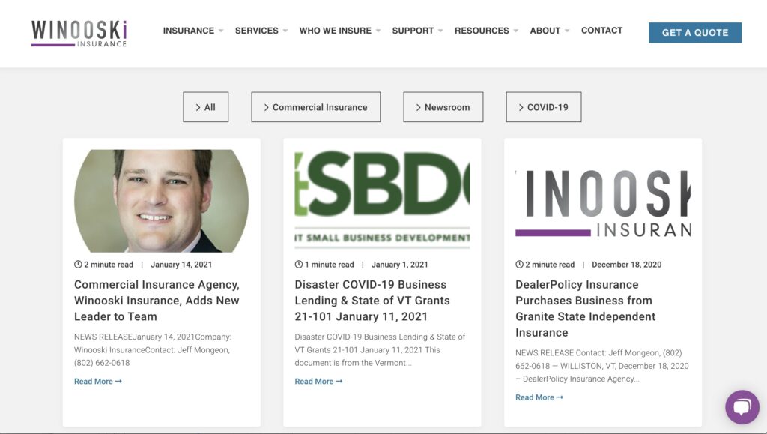Open the man's portrait thumbnail
The image size is (767, 434).
coord(162,201)
